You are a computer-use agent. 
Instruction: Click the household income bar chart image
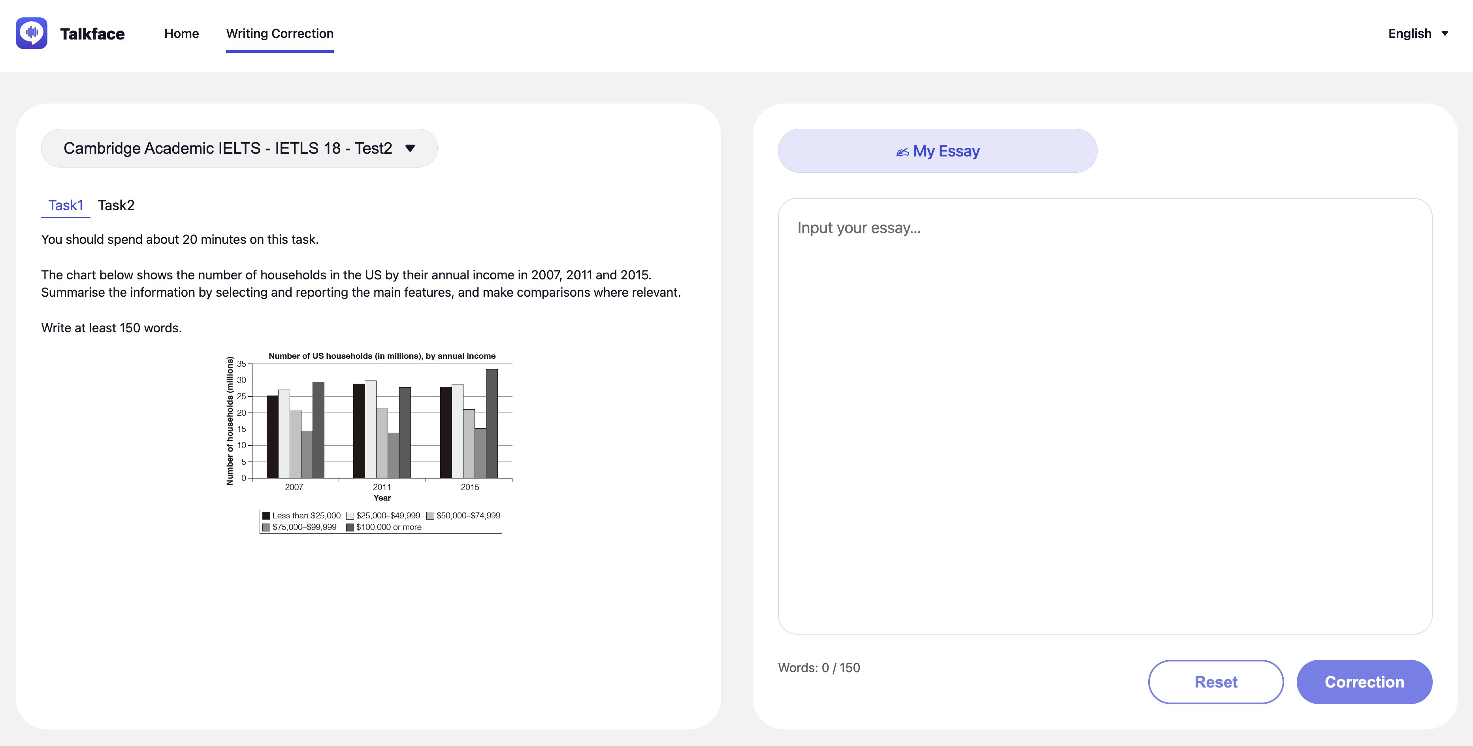coord(368,442)
